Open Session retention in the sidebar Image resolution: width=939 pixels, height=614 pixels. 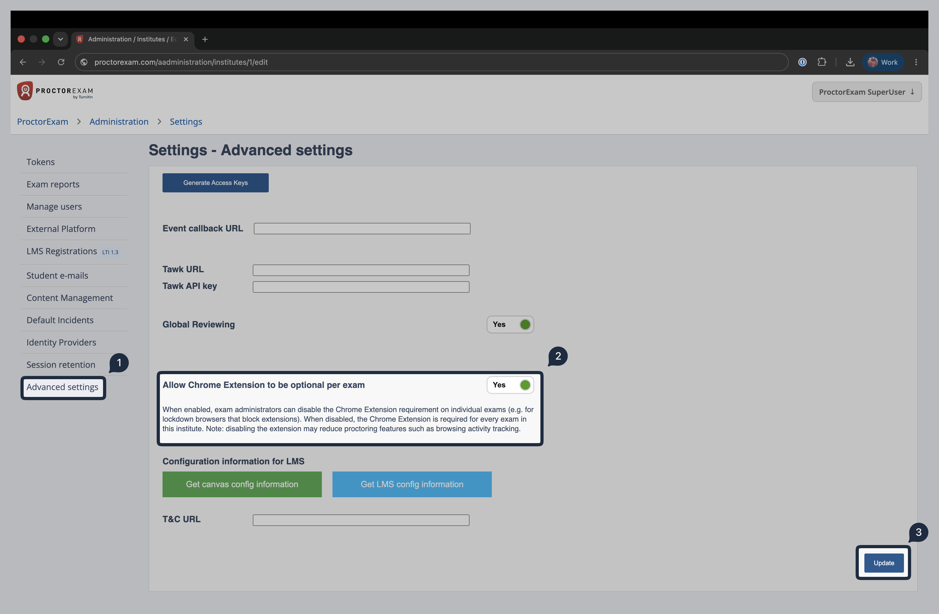tap(61, 365)
